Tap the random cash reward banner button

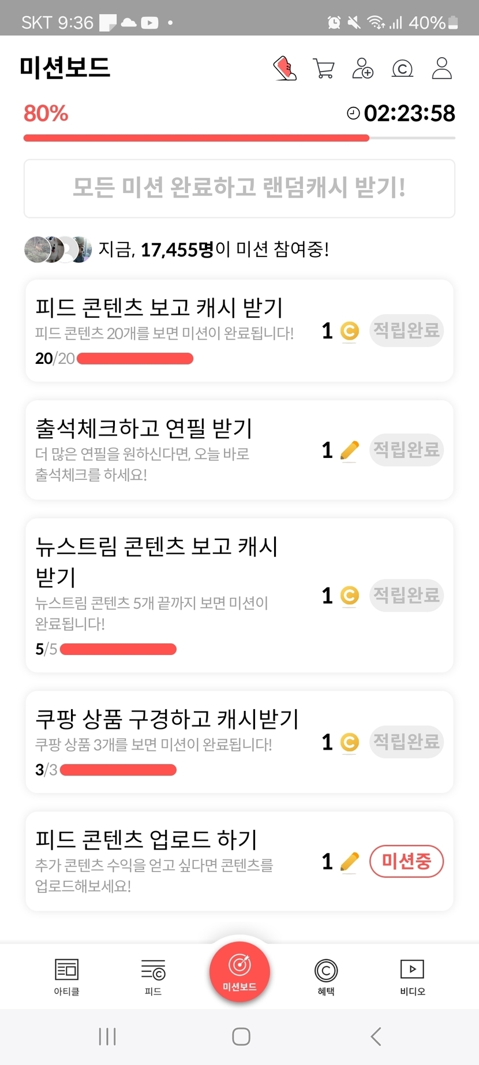(240, 188)
